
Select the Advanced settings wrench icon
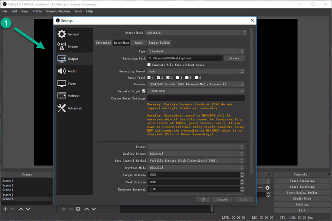(x=62, y=108)
